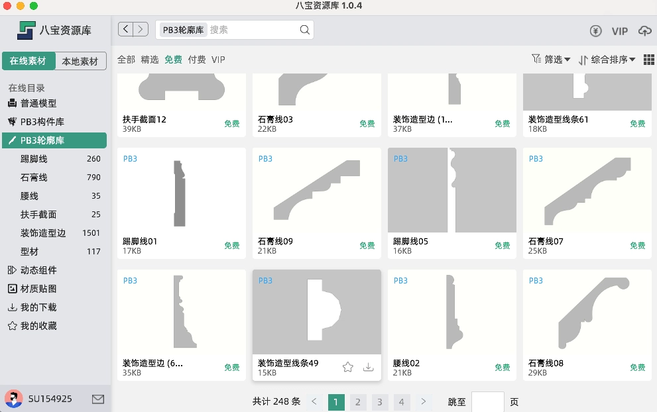The width and height of the screenshot is (657, 412).
Task: Click the search magnifier icon
Action: [x=304, y=30]
